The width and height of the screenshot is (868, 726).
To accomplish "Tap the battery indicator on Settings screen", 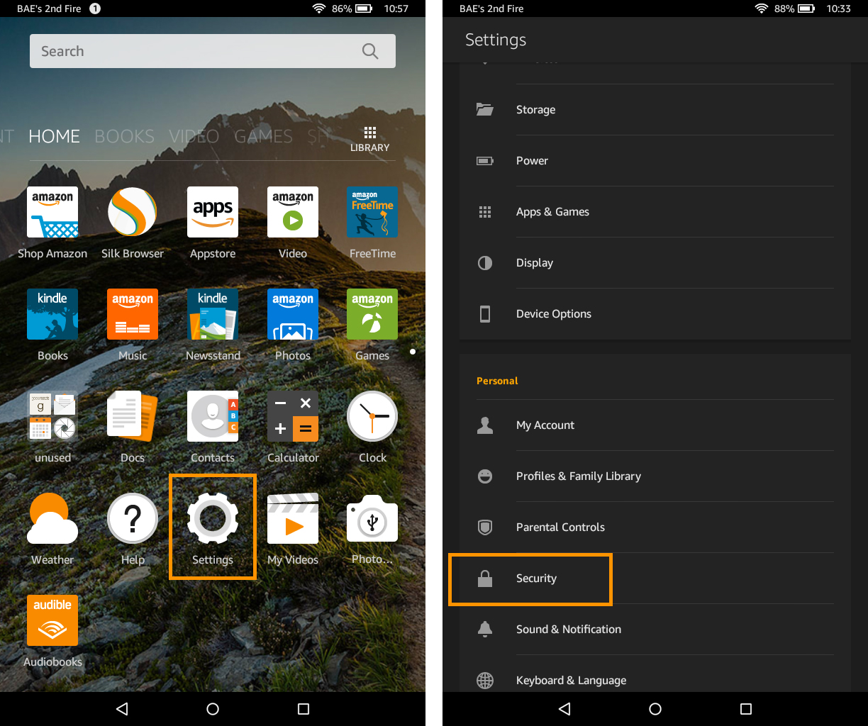I will 806,9.
